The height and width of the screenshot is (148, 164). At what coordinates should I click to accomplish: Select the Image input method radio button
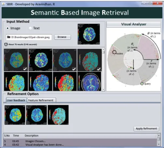[7, 28]
